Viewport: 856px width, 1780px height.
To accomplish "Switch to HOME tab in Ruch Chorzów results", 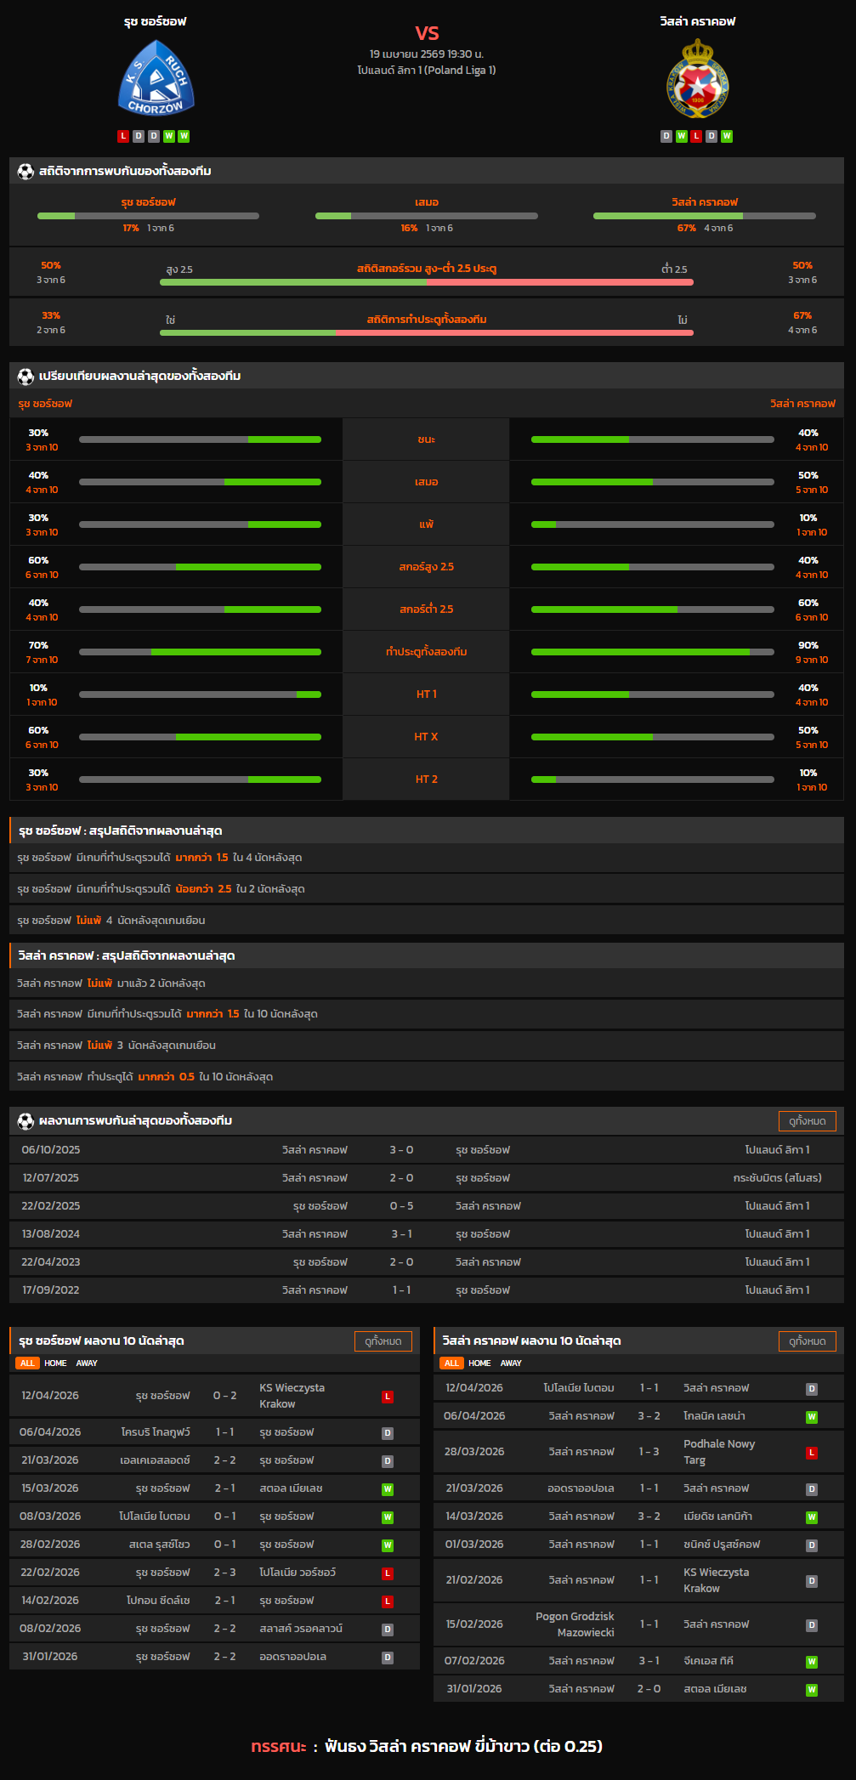I will 55,1363.
